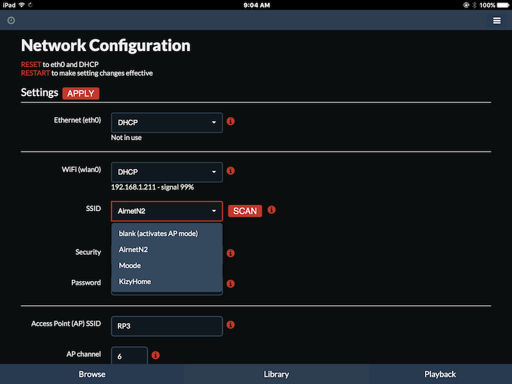This screenshot has height=384, width=512.
Task: Open the Ethernet (eth0) DHCP dropdown
Action: pos(167,123)
